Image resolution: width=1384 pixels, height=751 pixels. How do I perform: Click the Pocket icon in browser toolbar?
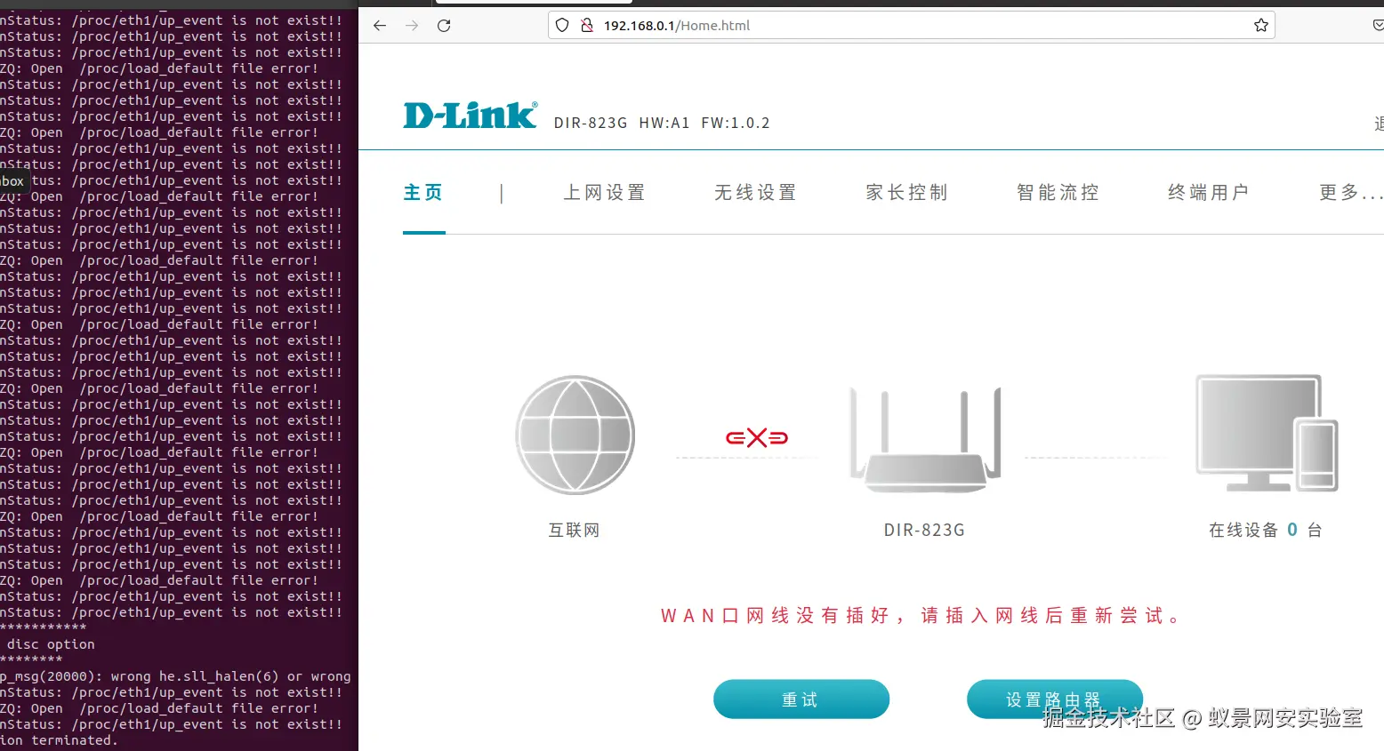1378,26
